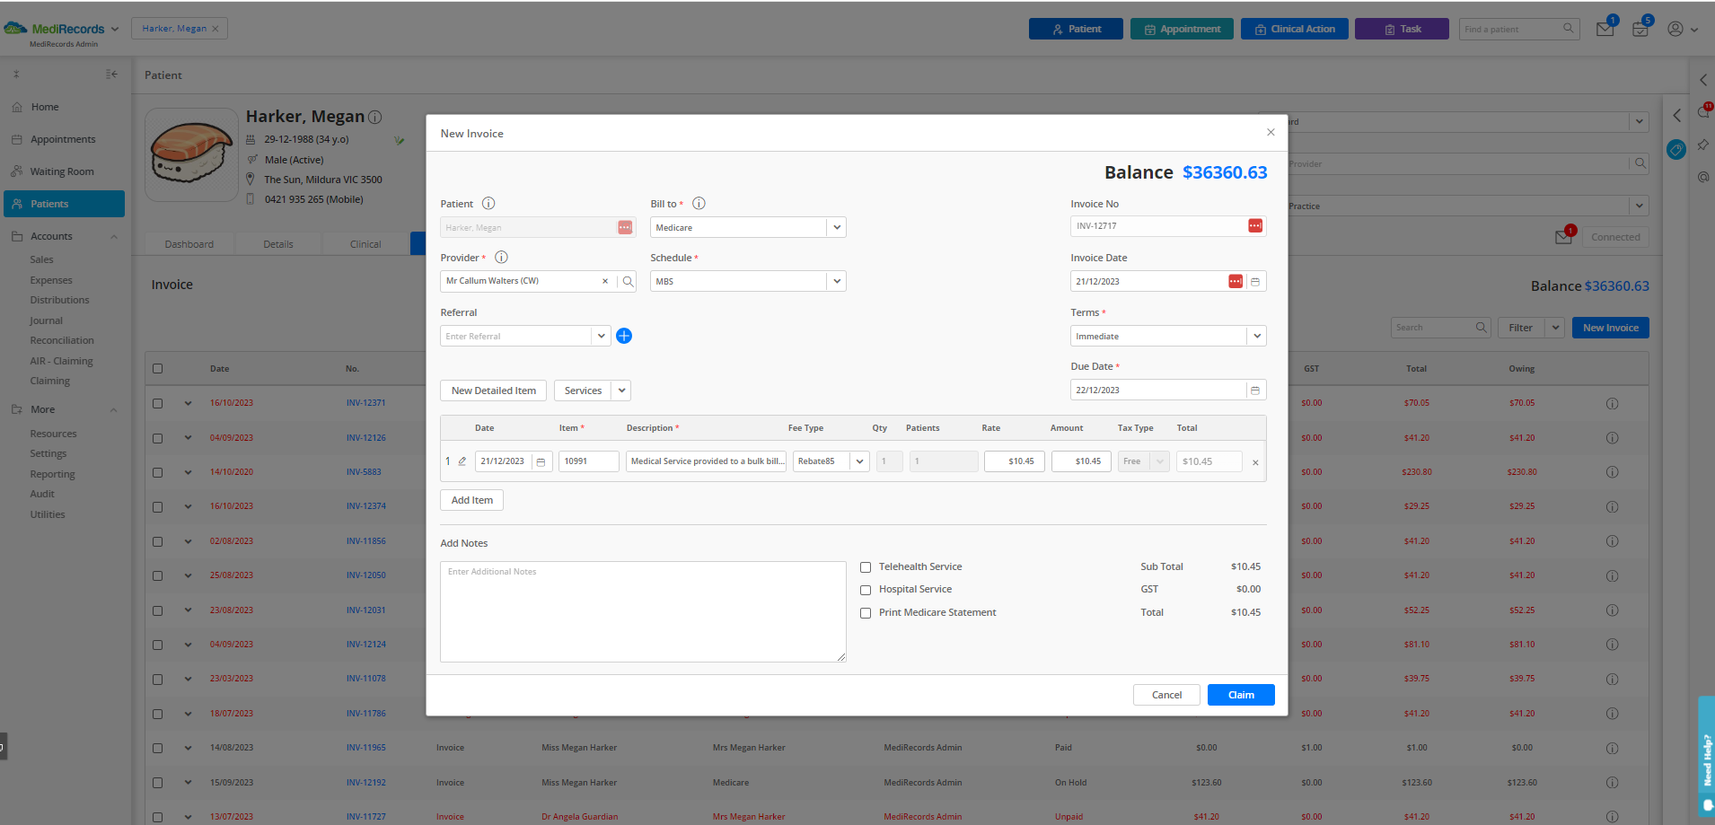Open the Invoice Date calendar picker
1715x825 pixels.
[x=1255, y=282]
